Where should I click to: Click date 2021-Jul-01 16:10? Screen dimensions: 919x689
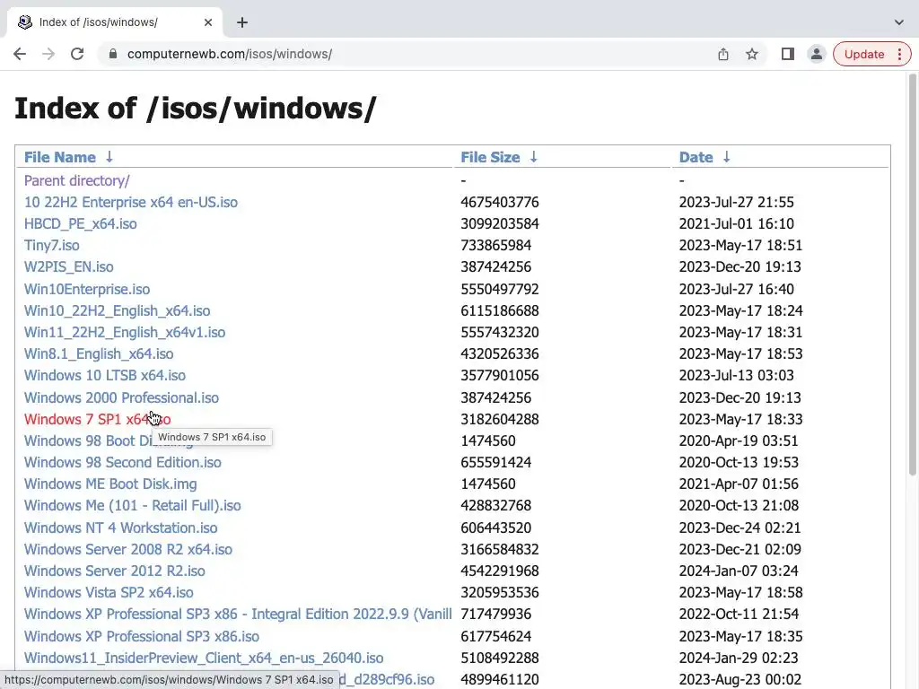[x=736, y=223]
